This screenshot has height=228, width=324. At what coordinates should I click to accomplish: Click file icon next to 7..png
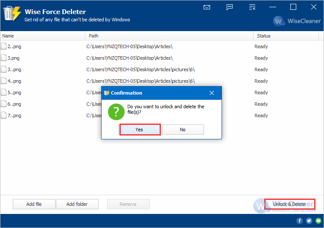click(x=4, y=115)
